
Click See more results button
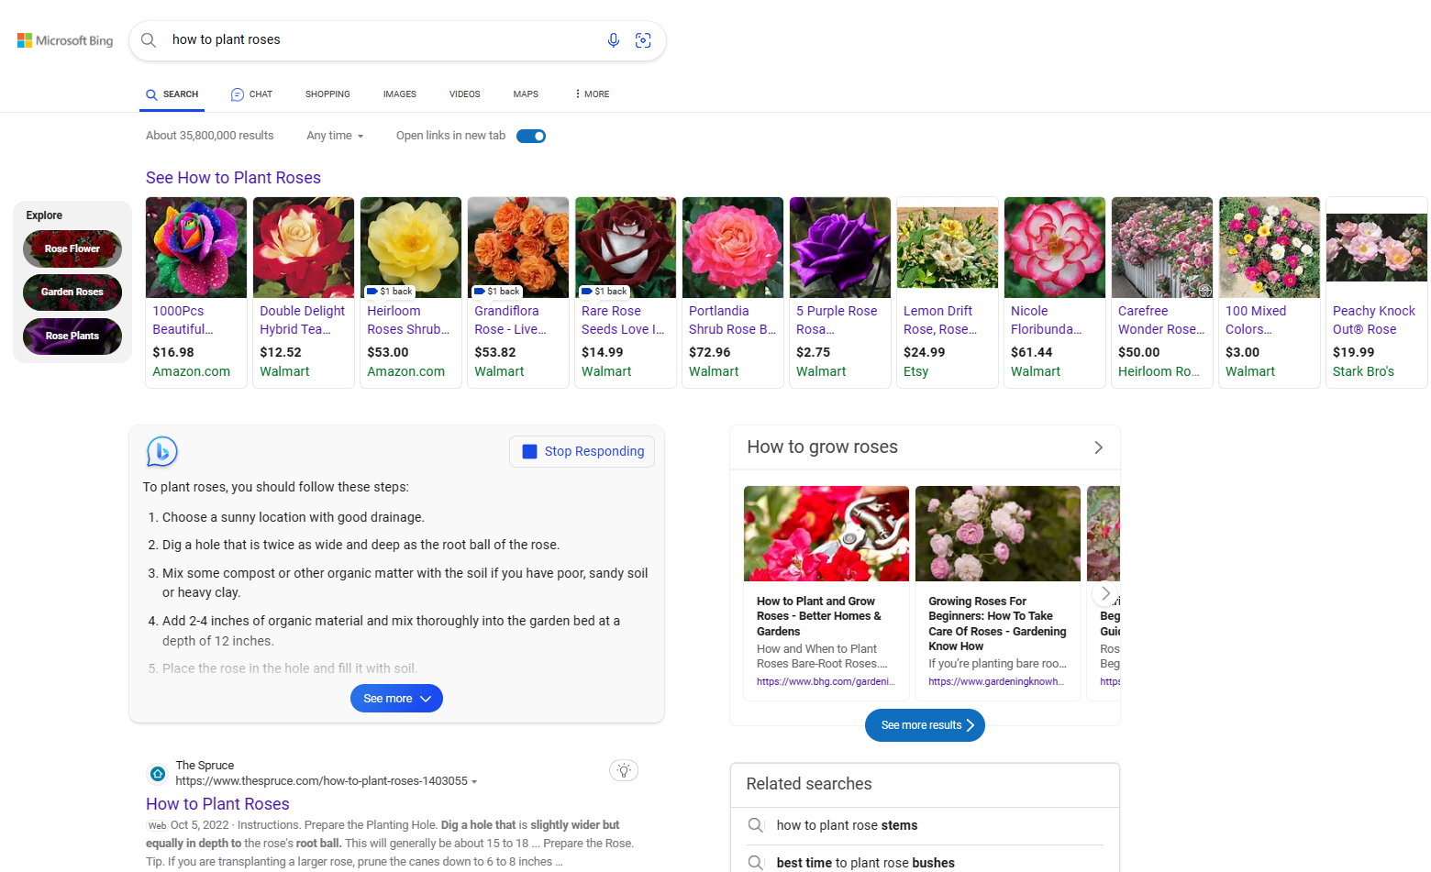pyautogui.click(x=925, y=725)
